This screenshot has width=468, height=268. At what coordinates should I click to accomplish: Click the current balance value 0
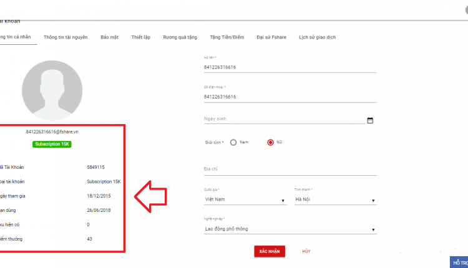pyautogui.click(x=88, y=224)
